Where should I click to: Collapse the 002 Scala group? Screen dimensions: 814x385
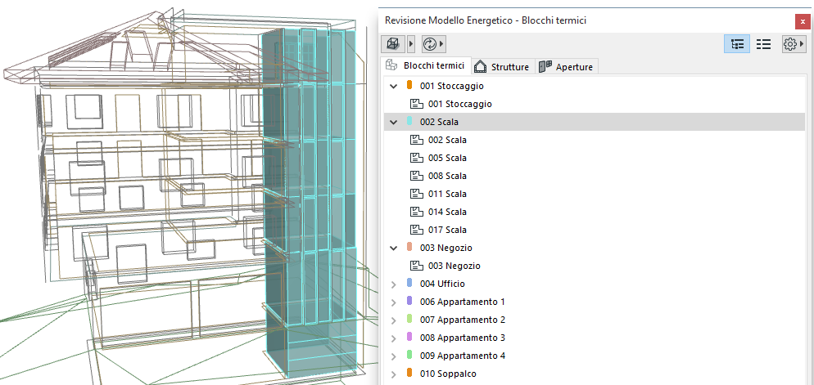point(394,122)
